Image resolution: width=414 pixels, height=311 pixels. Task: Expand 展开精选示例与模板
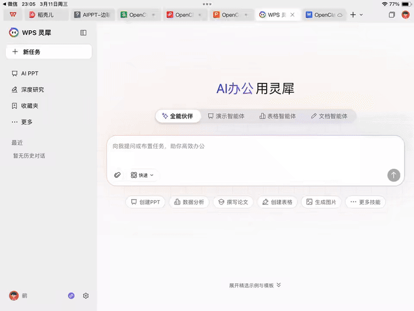coord(255,286)
